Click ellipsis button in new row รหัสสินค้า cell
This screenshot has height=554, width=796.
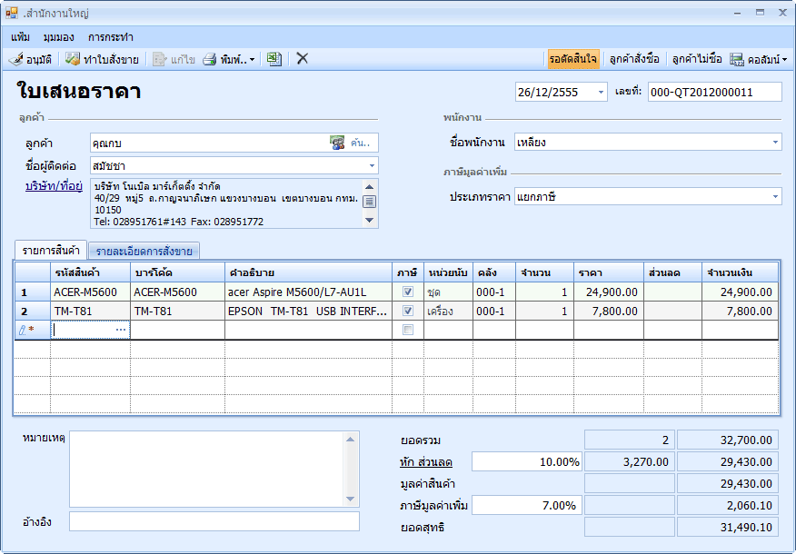[x=121, y=330]
